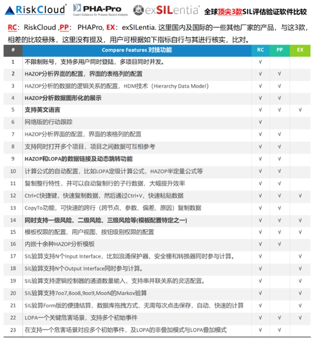Click the PP checkmark in row 16
The width and height of the screenshot is (314, 344).
pyautogui.click(x=279, y=244)
